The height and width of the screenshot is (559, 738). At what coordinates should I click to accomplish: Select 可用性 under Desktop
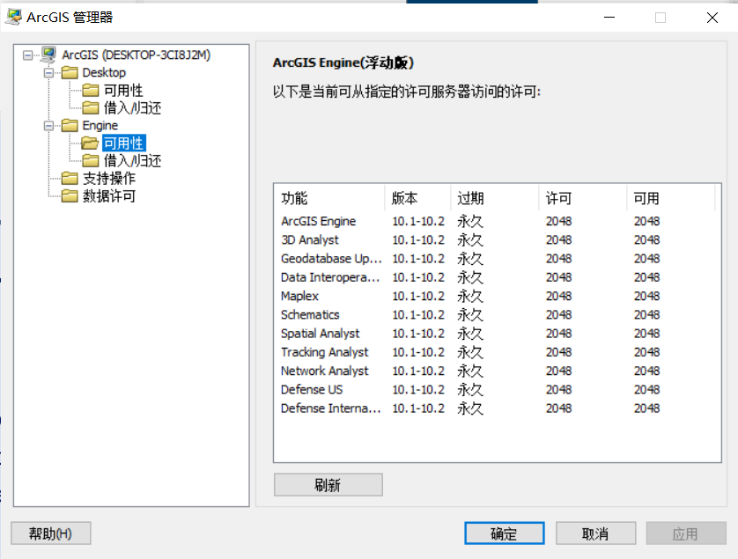click(x=123, y=90)
